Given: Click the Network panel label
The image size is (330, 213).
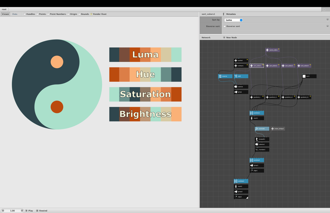Looking at the screenshot, I should click(206, 38).
